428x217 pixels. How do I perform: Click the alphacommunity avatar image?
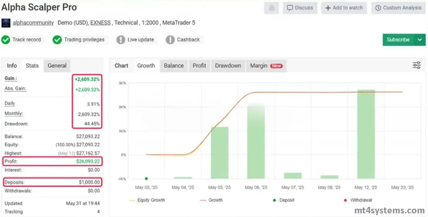6,23
